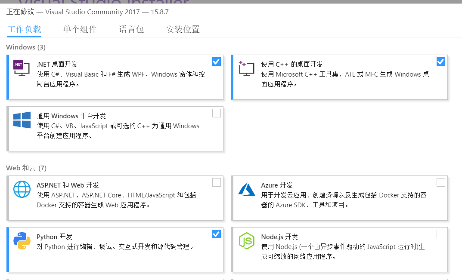Click the 正在修改 Visual Studio Community 2017 header

click(87, 12)
